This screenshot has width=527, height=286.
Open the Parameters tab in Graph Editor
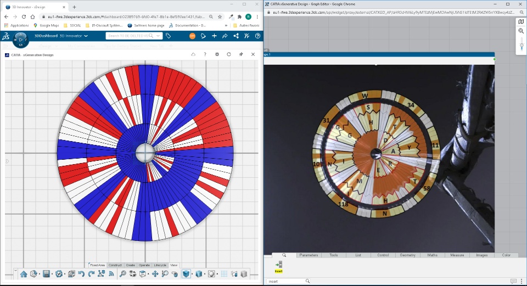click(309, 255)
